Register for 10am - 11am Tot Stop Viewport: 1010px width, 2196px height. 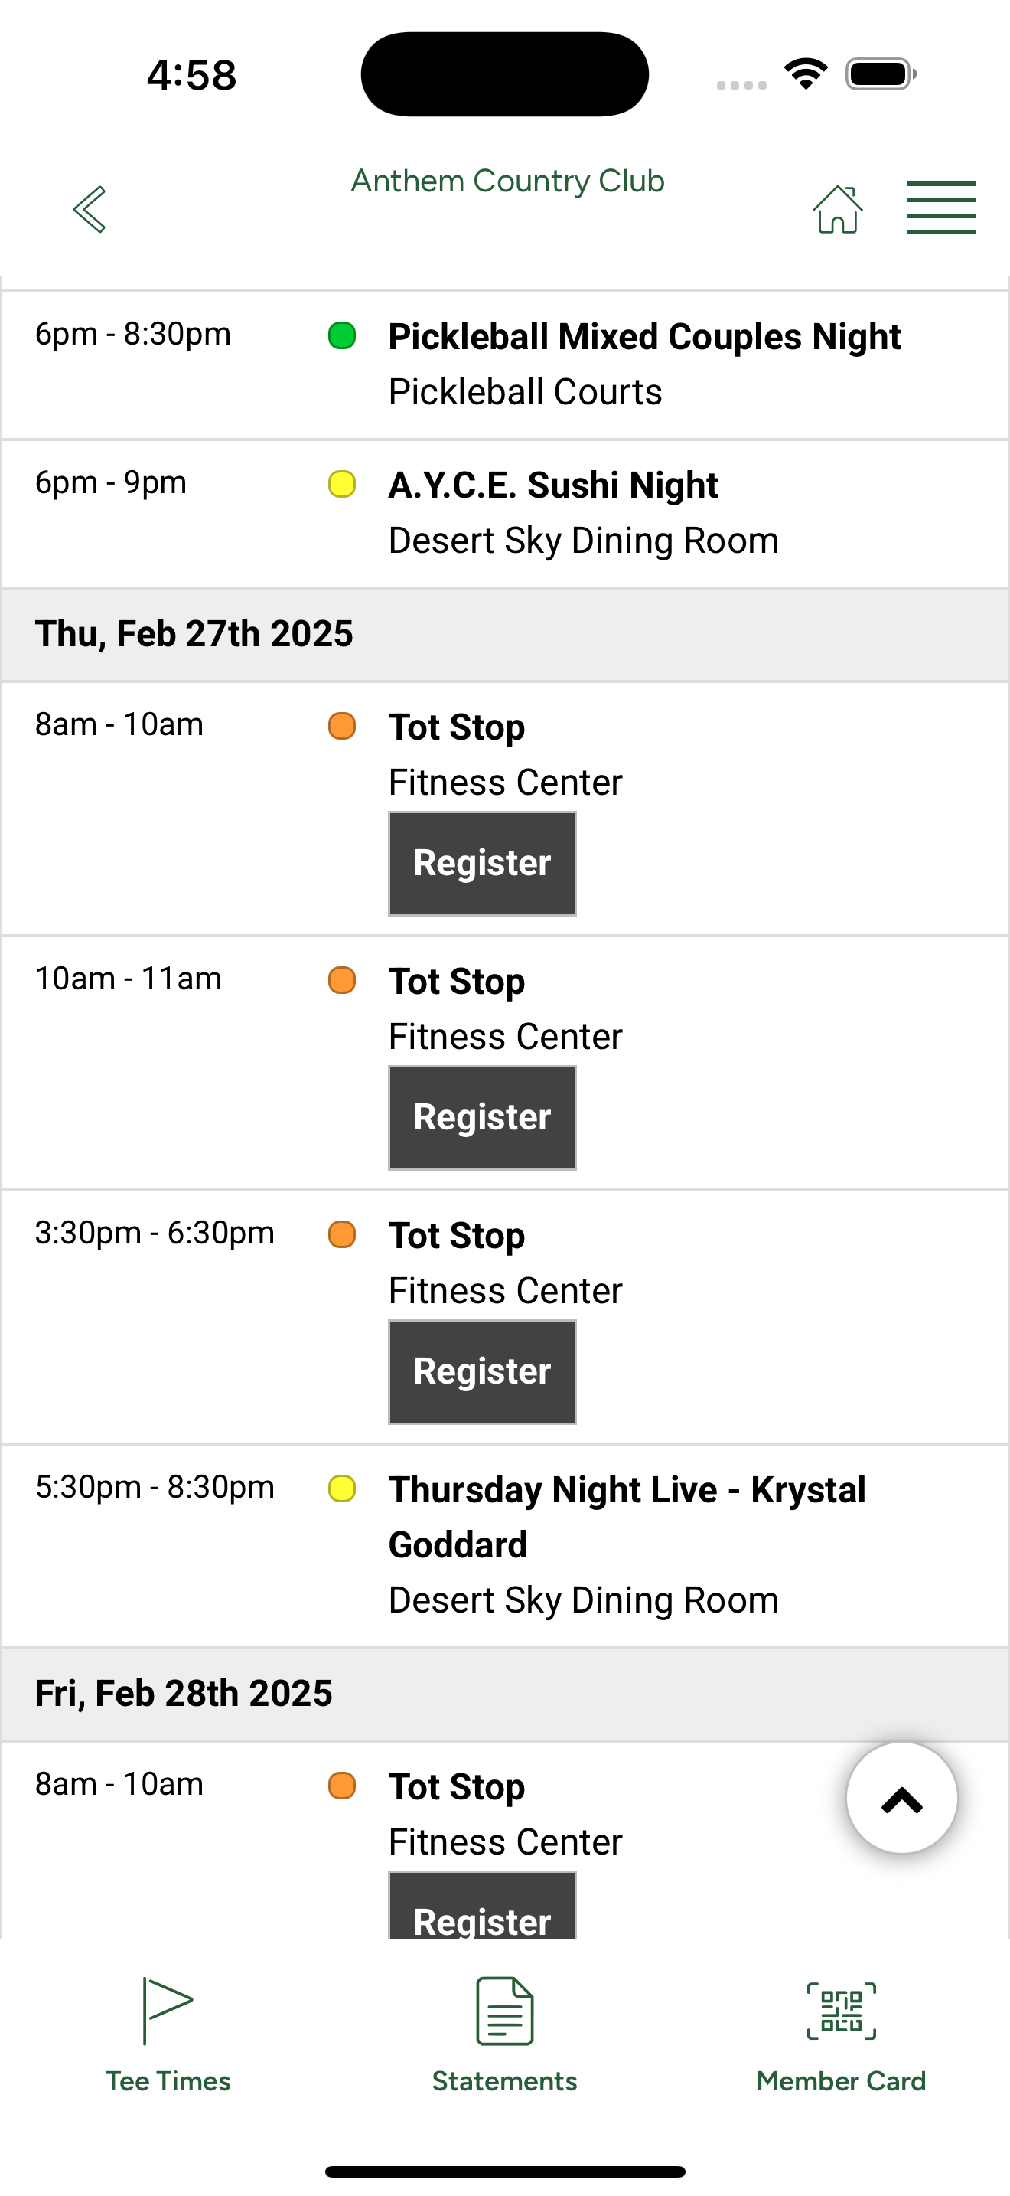point(482,1118)
